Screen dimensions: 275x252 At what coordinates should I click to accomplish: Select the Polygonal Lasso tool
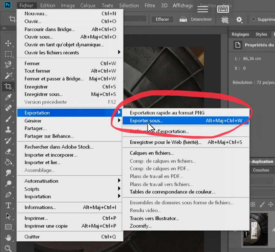click(8, 65)
